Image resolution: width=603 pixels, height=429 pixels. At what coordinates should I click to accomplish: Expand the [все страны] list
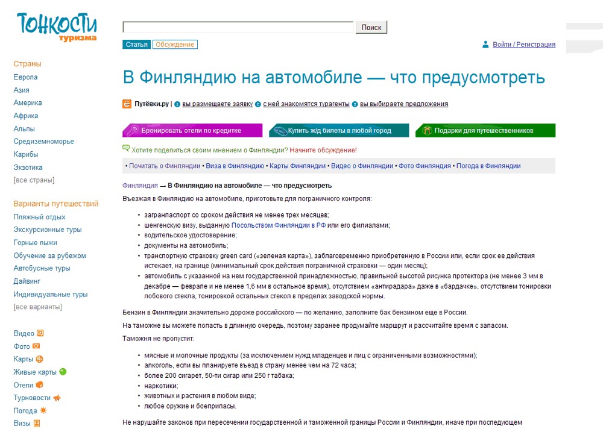pyautogui.click(x=34, y=180)
